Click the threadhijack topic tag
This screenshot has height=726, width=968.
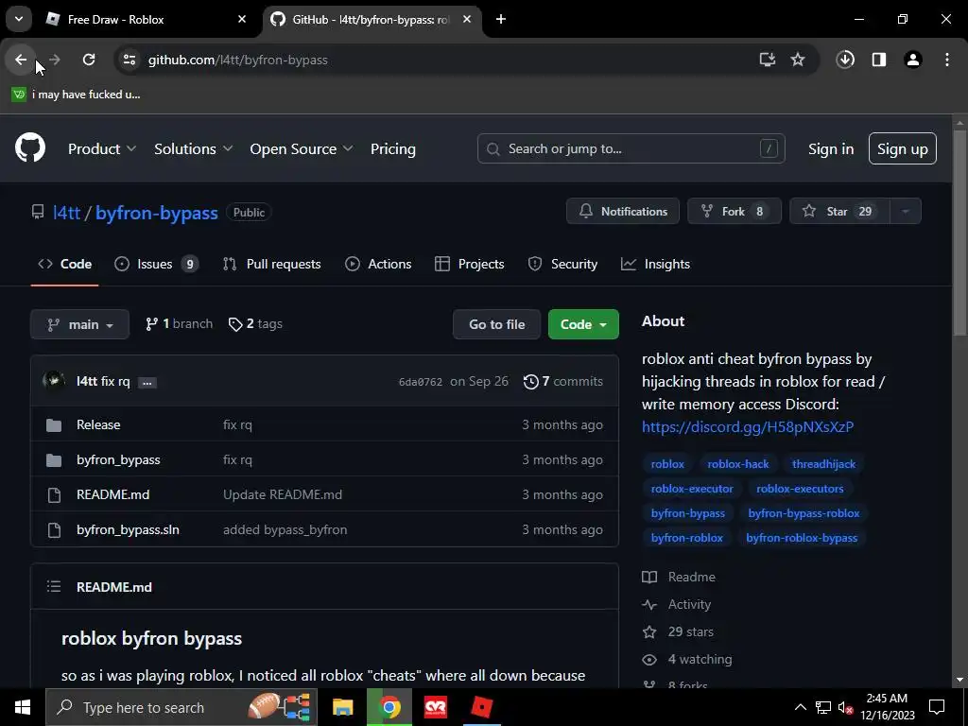[x=823, y=464]
